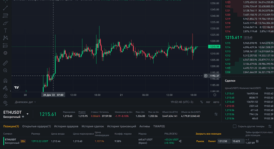Select the ruler measure tool
Screen dimensions: 274x149
click(x=5, y=62)
